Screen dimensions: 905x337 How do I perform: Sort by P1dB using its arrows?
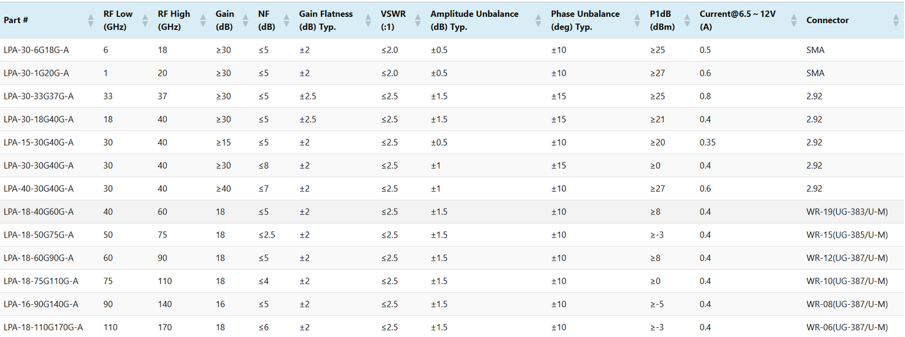tap(687, 20)
